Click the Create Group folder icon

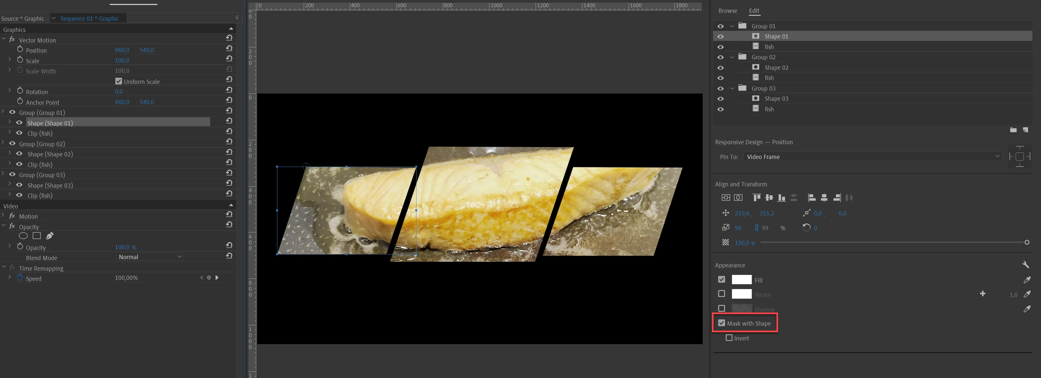1013,130
